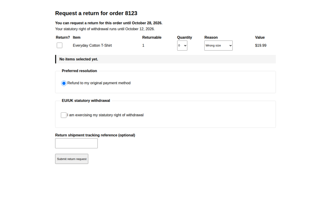Click the 'Value' column header
The image size is (331, 206).
tap(260, 37)
